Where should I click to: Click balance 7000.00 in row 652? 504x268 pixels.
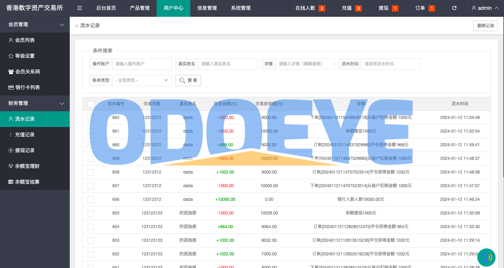[269, 254]
